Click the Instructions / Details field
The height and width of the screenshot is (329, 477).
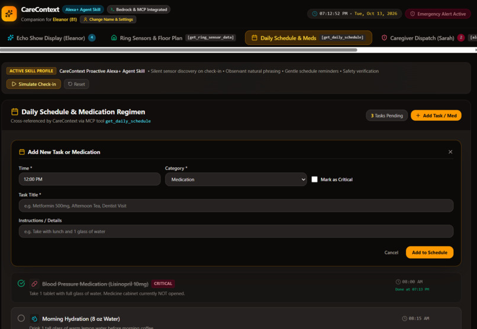[x=236, y=232]
